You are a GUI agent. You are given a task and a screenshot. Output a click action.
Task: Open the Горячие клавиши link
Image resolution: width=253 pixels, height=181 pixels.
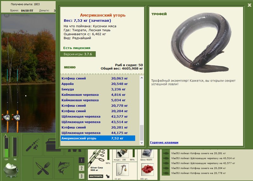tap(164, 142)
